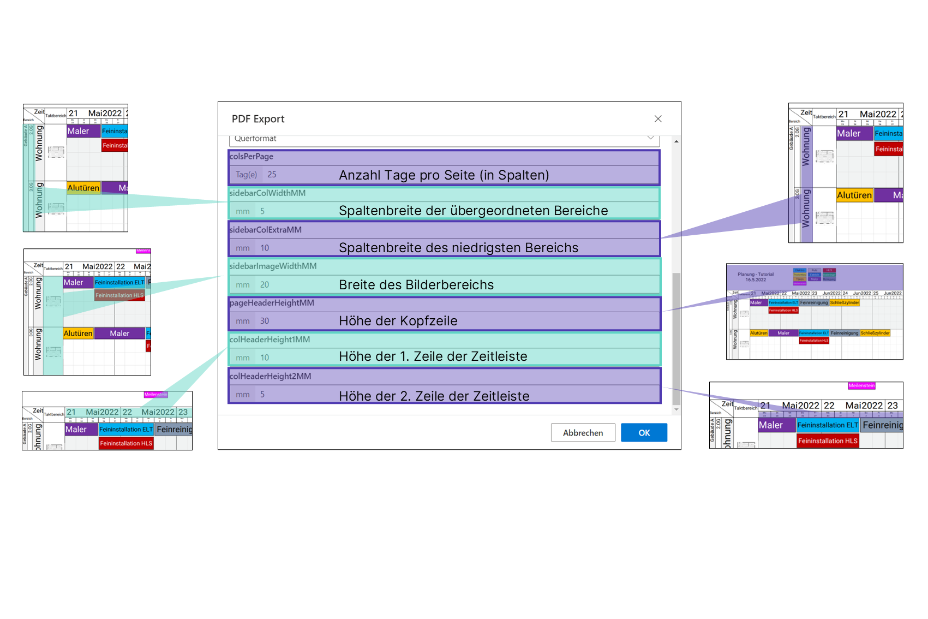Open thumbnail with teal highlighted Gebäude A column
Image resolution: width=928 pixels, height=619 pixels.
coord(75,168)
